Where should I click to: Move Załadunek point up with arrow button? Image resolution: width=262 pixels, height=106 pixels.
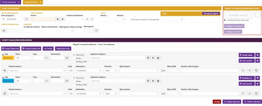pos(257,55)
